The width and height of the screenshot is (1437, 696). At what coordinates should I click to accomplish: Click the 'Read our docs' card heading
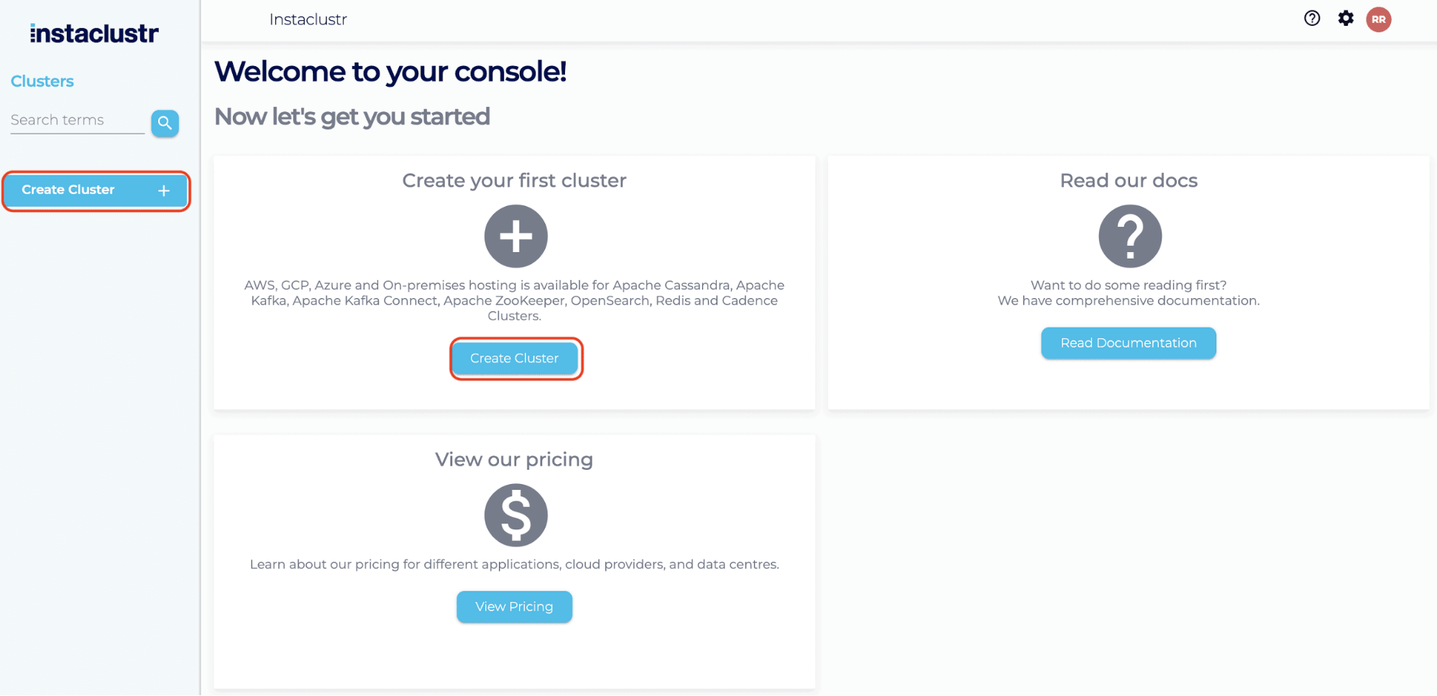coord(1129,180)
